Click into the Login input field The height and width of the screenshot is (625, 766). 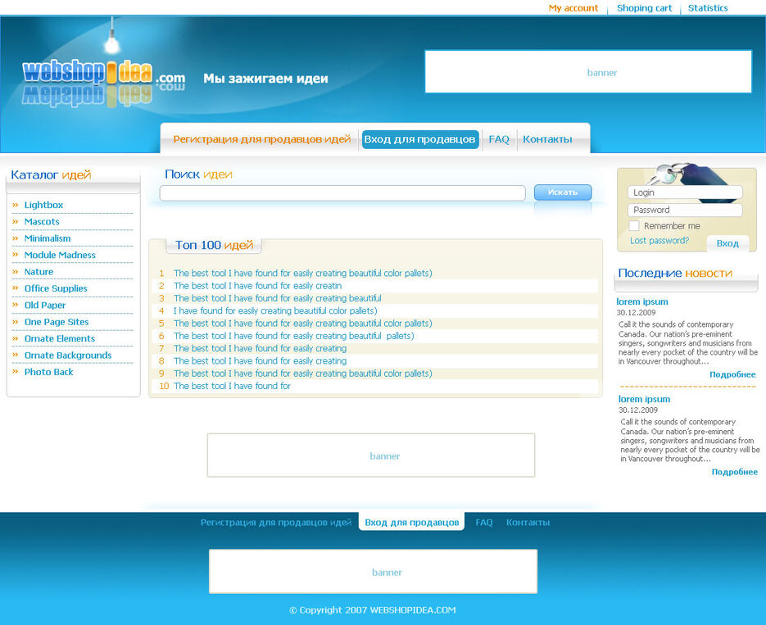tap(685, 192)
